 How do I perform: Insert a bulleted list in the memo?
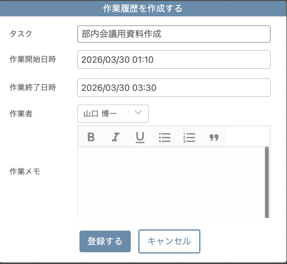point(165,137)
